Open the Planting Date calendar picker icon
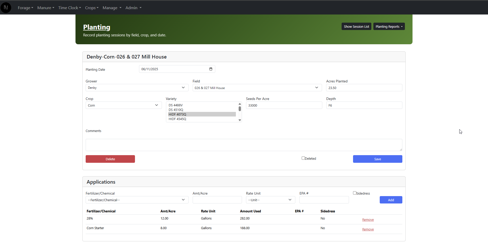The image size is (488, 249). click(211, 69)
